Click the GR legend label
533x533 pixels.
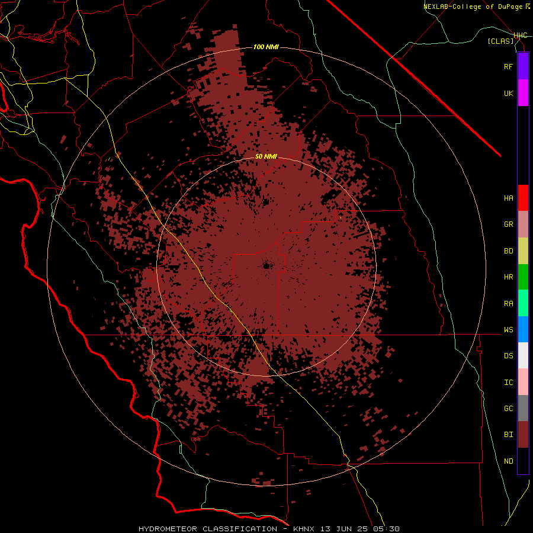tap(508, 224)
